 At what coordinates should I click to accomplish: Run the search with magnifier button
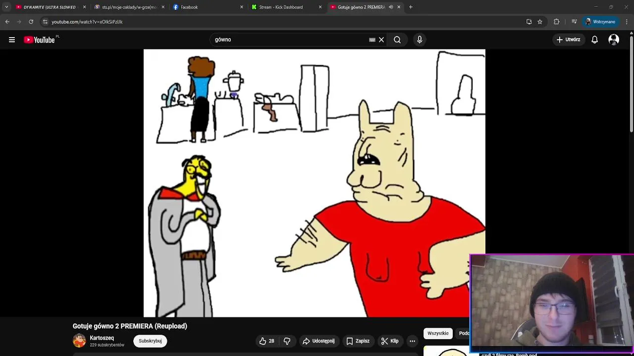[x=397, y=40]
